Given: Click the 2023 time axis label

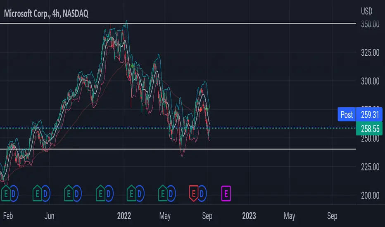Looking at the screenshot, I should click(249, 216).
